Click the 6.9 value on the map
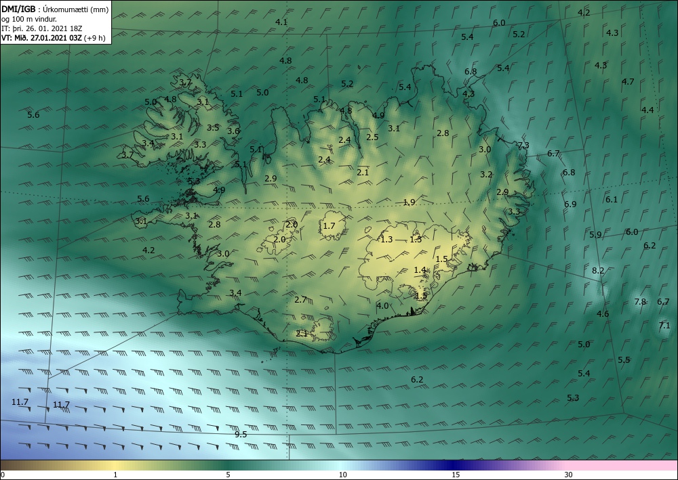 tap(570, 204)
